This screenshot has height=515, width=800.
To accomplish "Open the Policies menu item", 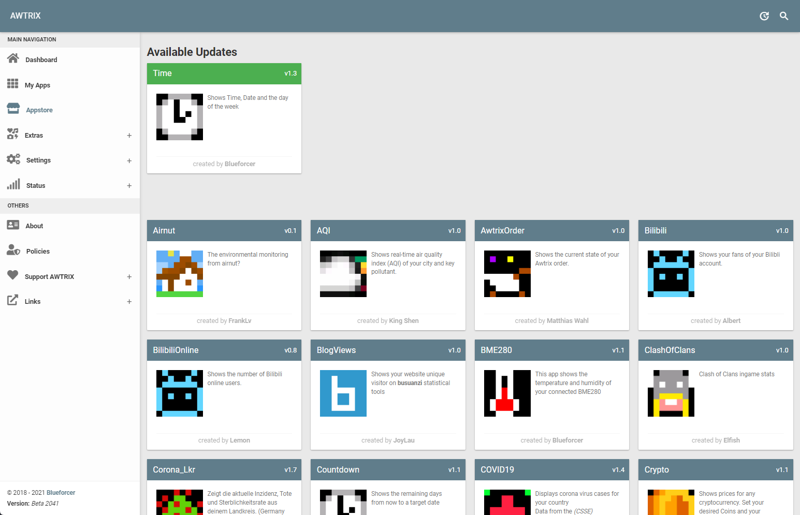I will (x=38, y=252).
